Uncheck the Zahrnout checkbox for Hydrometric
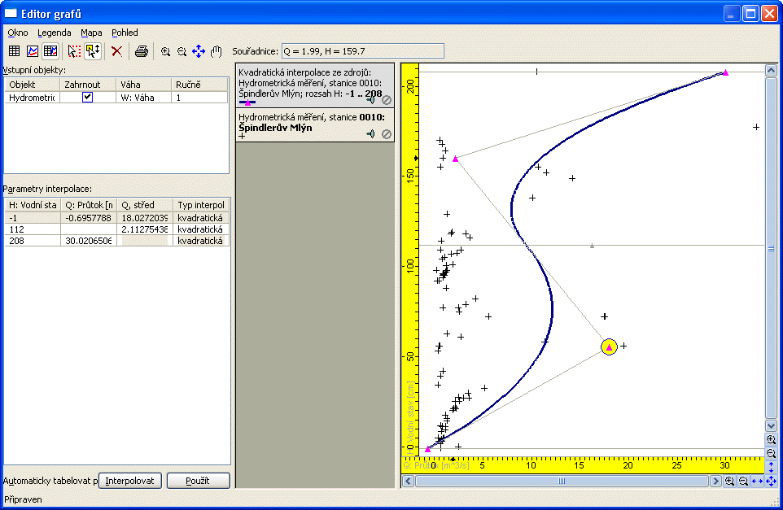The width and height of the screenshot is (783, 510). [88, 97]
